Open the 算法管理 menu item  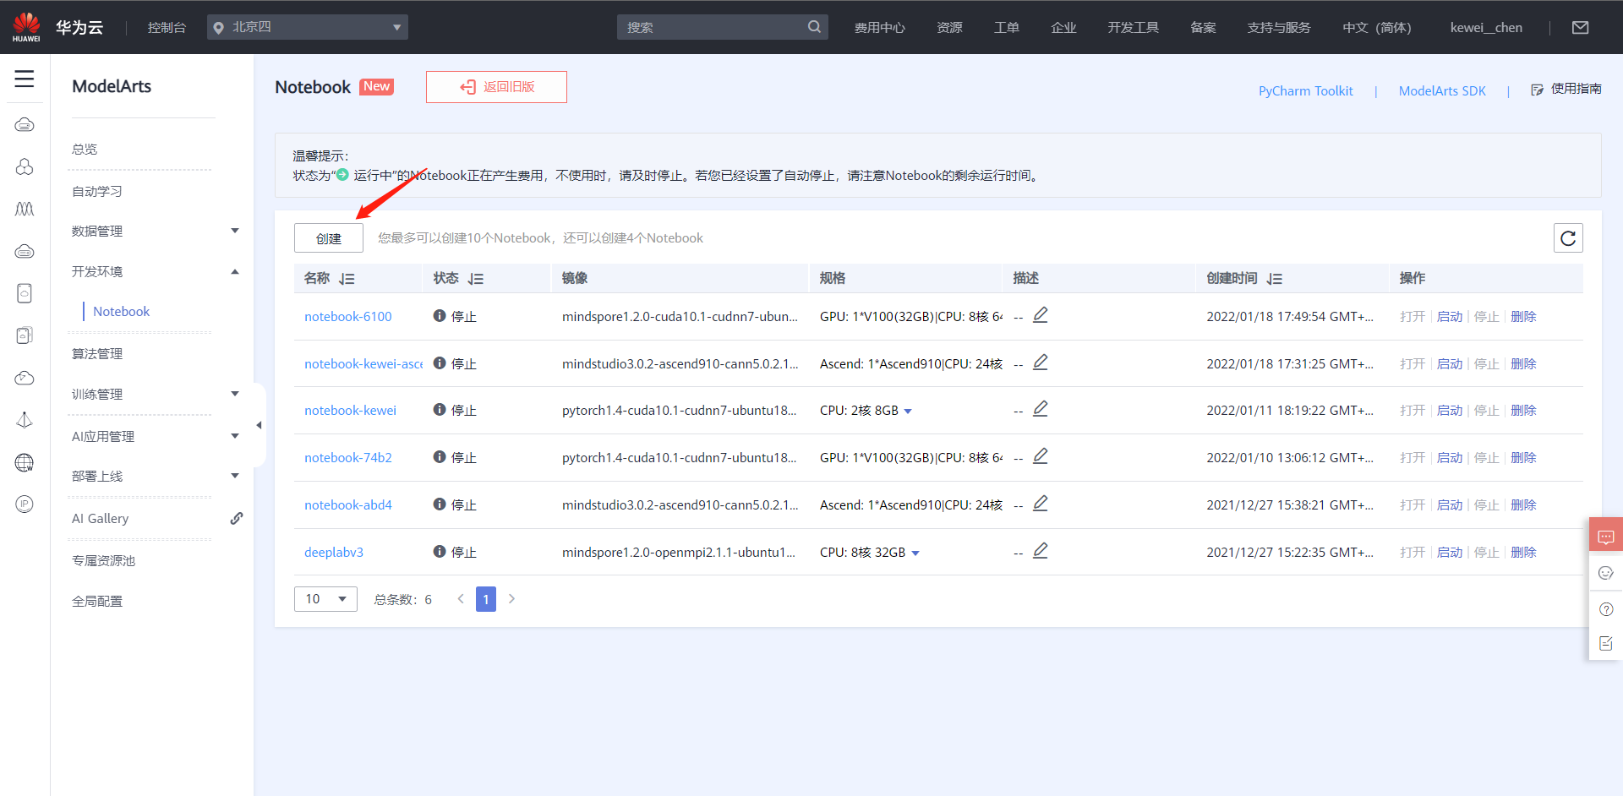pos(97,353)
